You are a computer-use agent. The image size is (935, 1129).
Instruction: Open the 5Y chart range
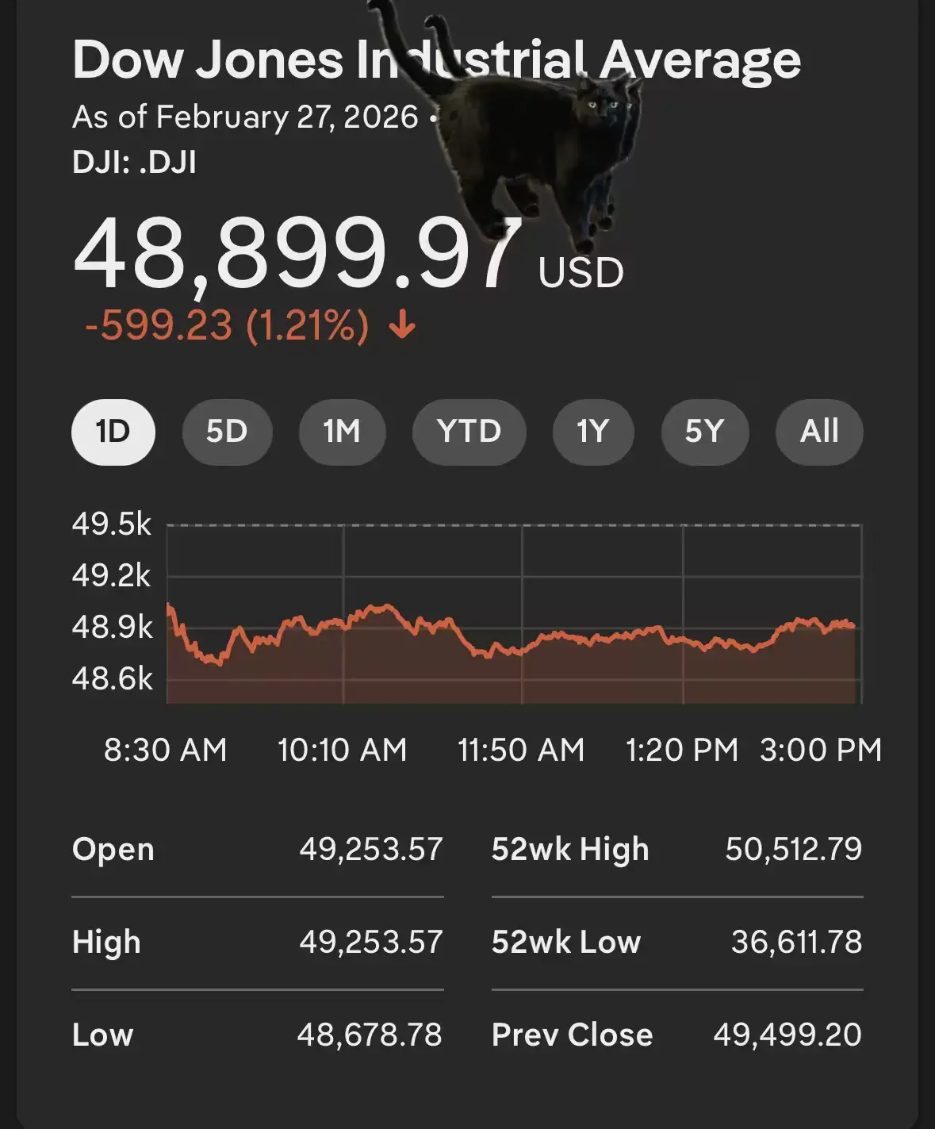coord(704,432)
